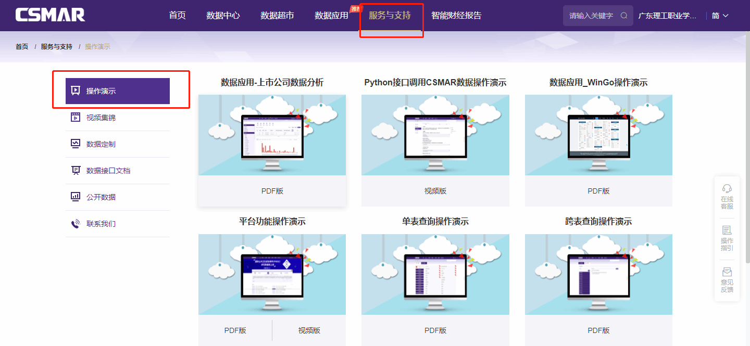Expand the 简 language dropdown
Image resolution: width=750 pixels, height=346 pixels.
click(x=720, y=16)
